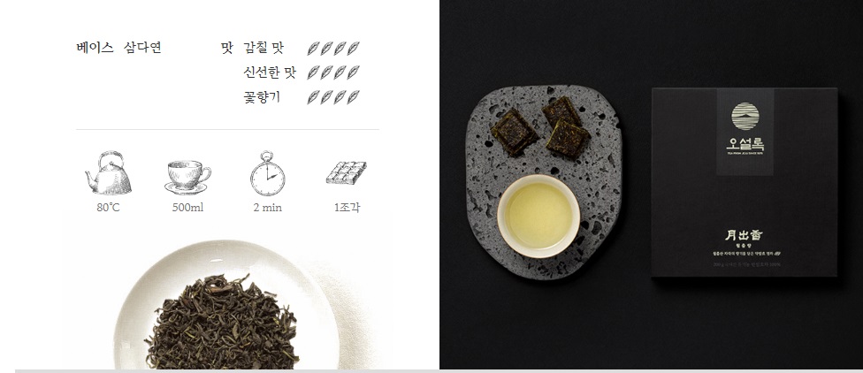Click the 꽃향기 leaf rating icons
This screenshot has height=373, width=863.
[333, 97]
